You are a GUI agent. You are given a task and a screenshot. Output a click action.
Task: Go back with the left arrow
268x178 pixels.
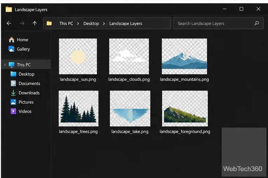9,23
